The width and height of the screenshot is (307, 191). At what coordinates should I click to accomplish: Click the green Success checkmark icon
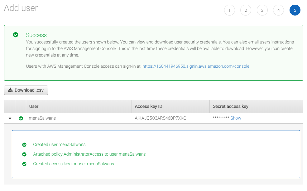click(x=16, y=35)
